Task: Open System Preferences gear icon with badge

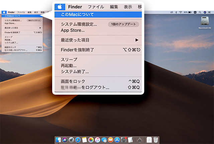Action: click(x=124, y=140)
